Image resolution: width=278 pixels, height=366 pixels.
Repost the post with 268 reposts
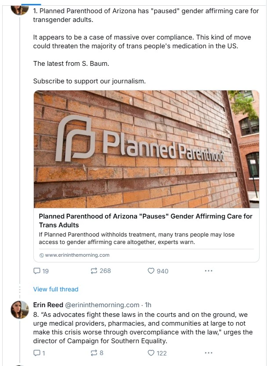tap(94, 271)
